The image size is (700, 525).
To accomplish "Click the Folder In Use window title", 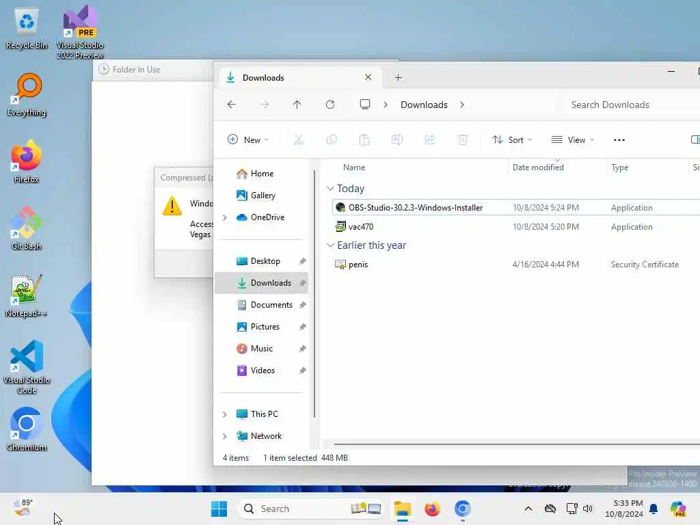I will 136,70.
